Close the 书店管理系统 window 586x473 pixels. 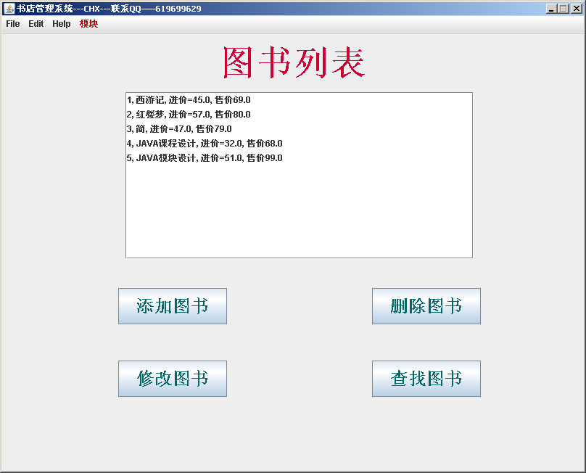click(576, 8)
